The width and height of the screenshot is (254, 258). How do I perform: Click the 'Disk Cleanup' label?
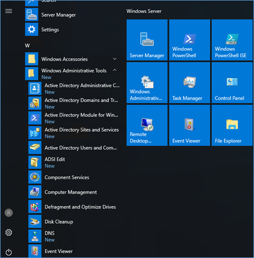[x=59, y=222]
